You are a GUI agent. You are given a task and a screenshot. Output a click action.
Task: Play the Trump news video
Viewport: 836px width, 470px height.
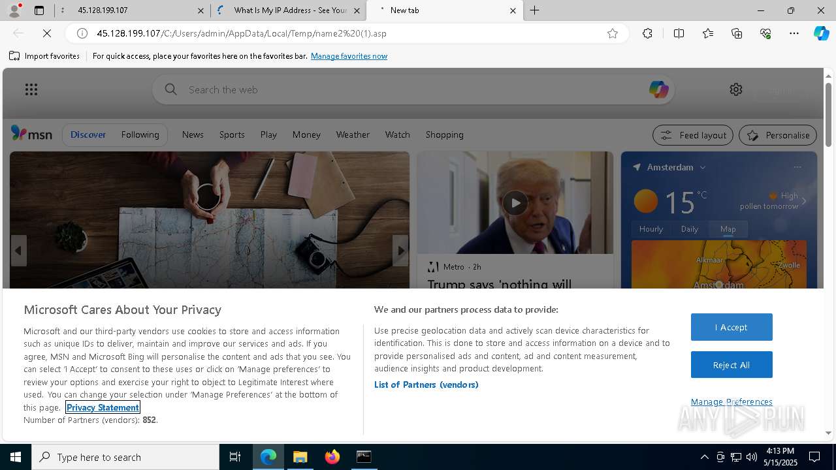(x=515, y=203)
